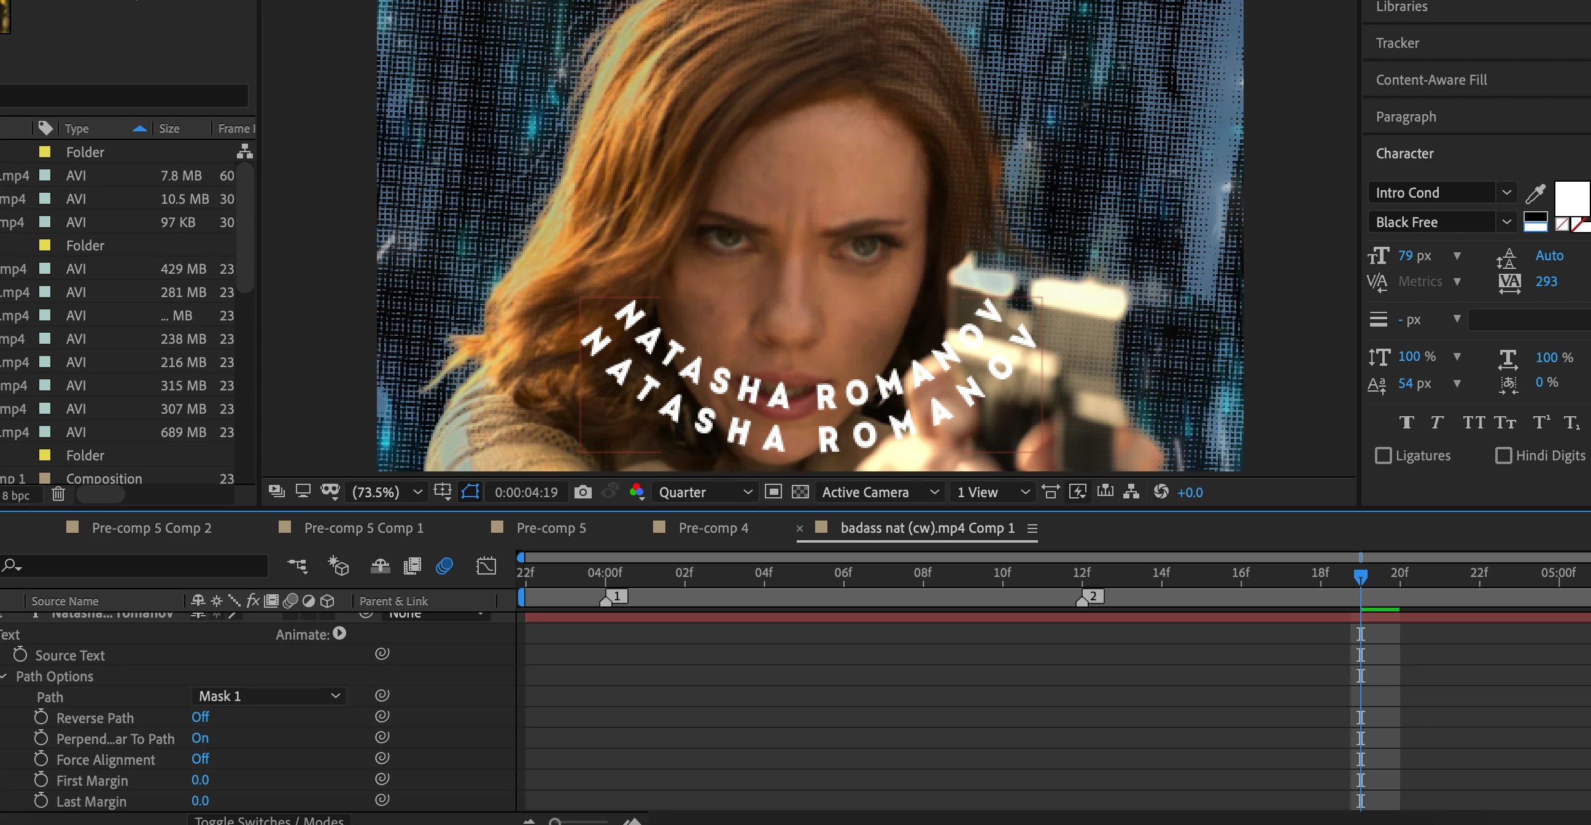The height and width of the screenshot is (825, 1591).
Task: Check the Hindi Digits checkbox
Action: (x=1503, y=455)
